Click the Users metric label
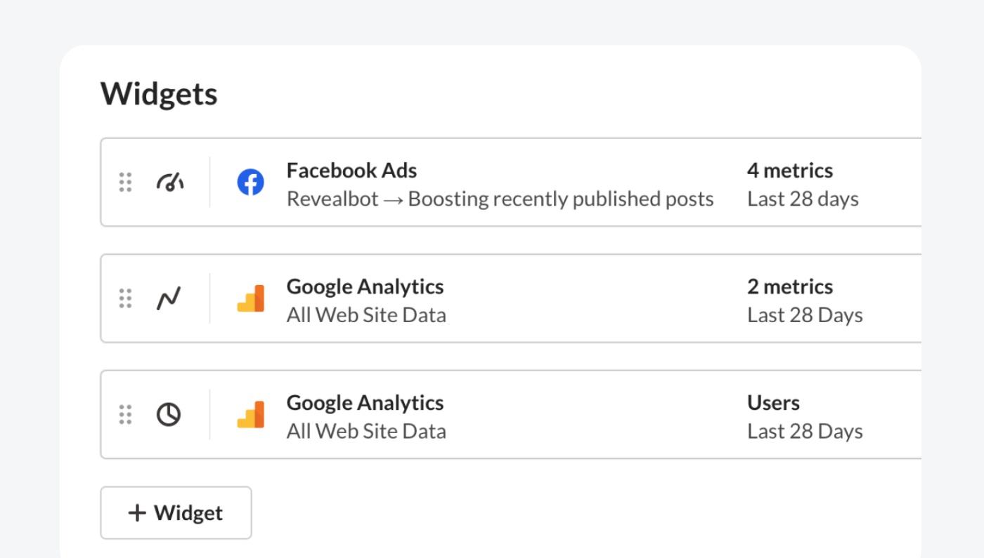Viewport: 984px width, 558px height. [x=773, y=403]
